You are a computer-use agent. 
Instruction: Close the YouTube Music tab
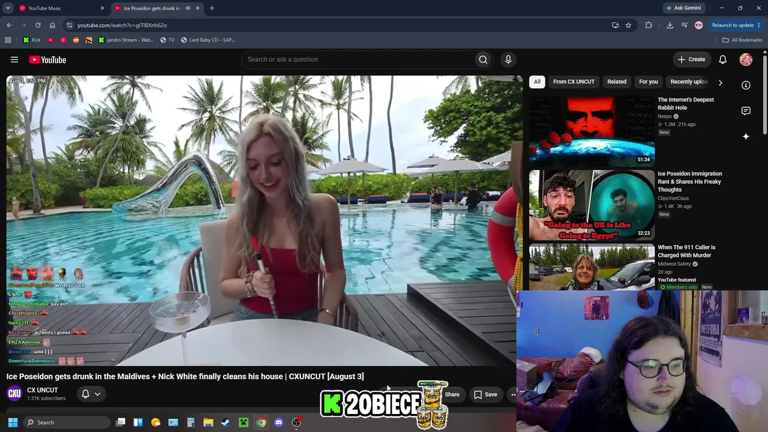(x=102, y=8)
